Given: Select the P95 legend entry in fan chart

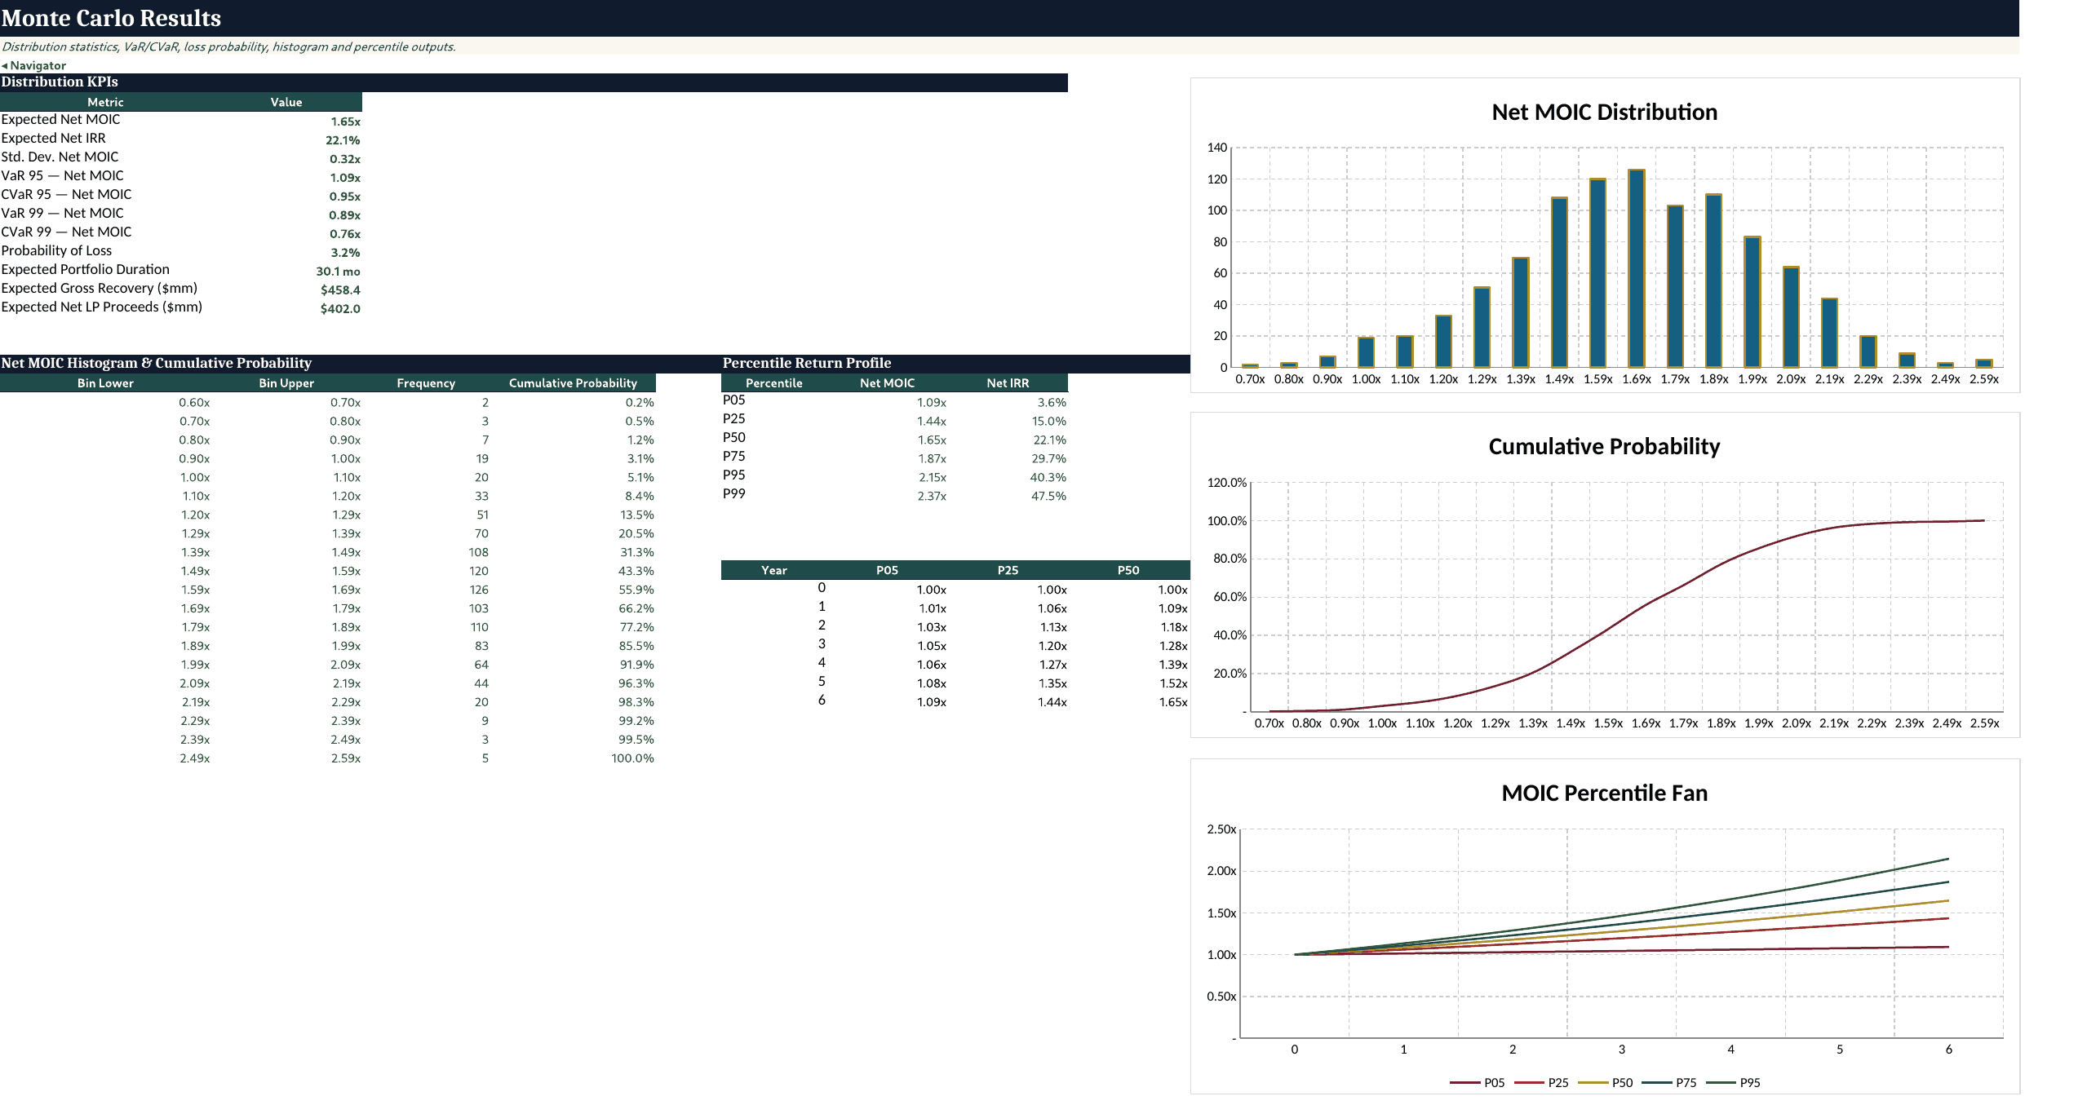Looking at the screenshot, I should [x=1733, y=1082].
